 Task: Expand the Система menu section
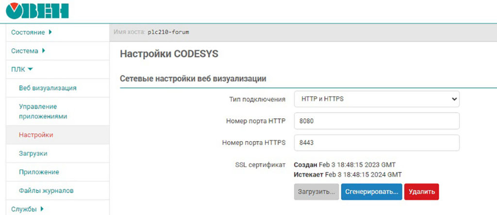click(x=28, y=51)
